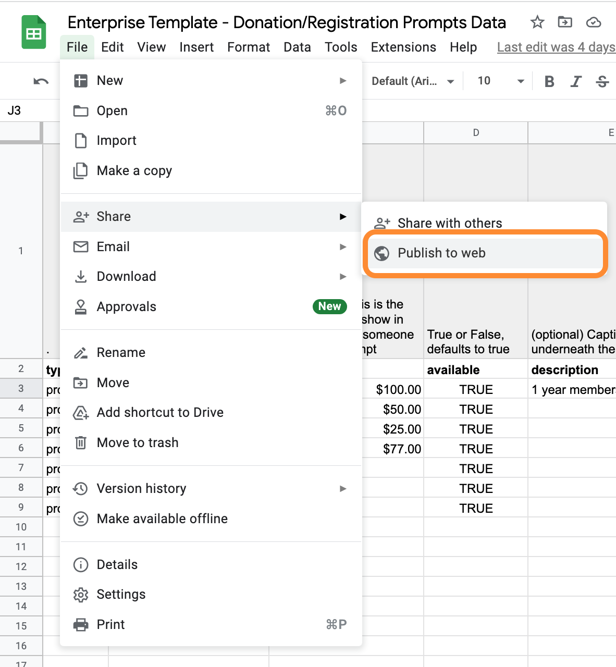This screenshot has width=616, height=667.
Task: Select row 10 header
Action: [x=21, y=527]
